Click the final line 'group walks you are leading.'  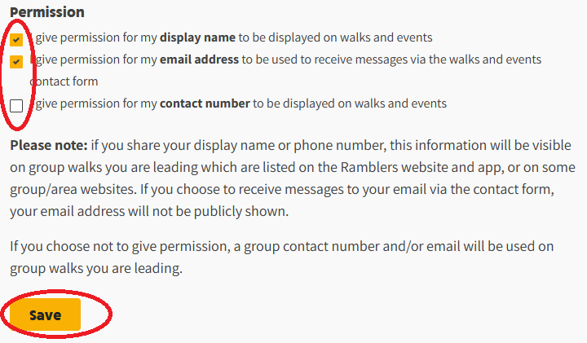coord(96,268)
